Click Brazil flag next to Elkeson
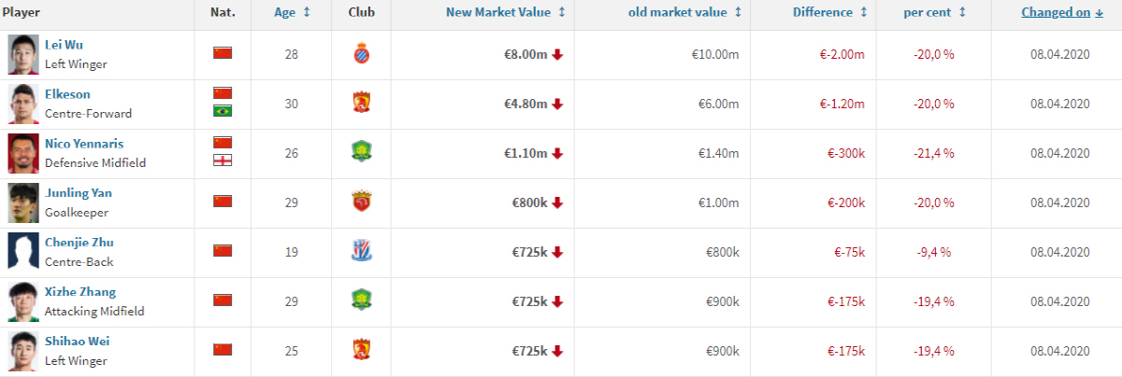Screen dimensions: 1122x377 (x=223, y=111)
